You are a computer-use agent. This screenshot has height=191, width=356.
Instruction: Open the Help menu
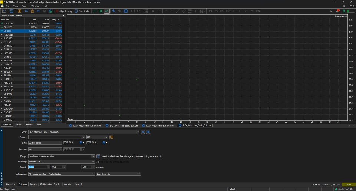click(46, 6)
